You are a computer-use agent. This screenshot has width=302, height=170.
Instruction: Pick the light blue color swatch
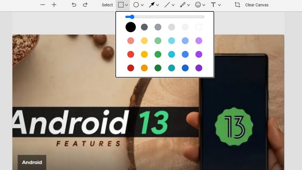(185, 41)
